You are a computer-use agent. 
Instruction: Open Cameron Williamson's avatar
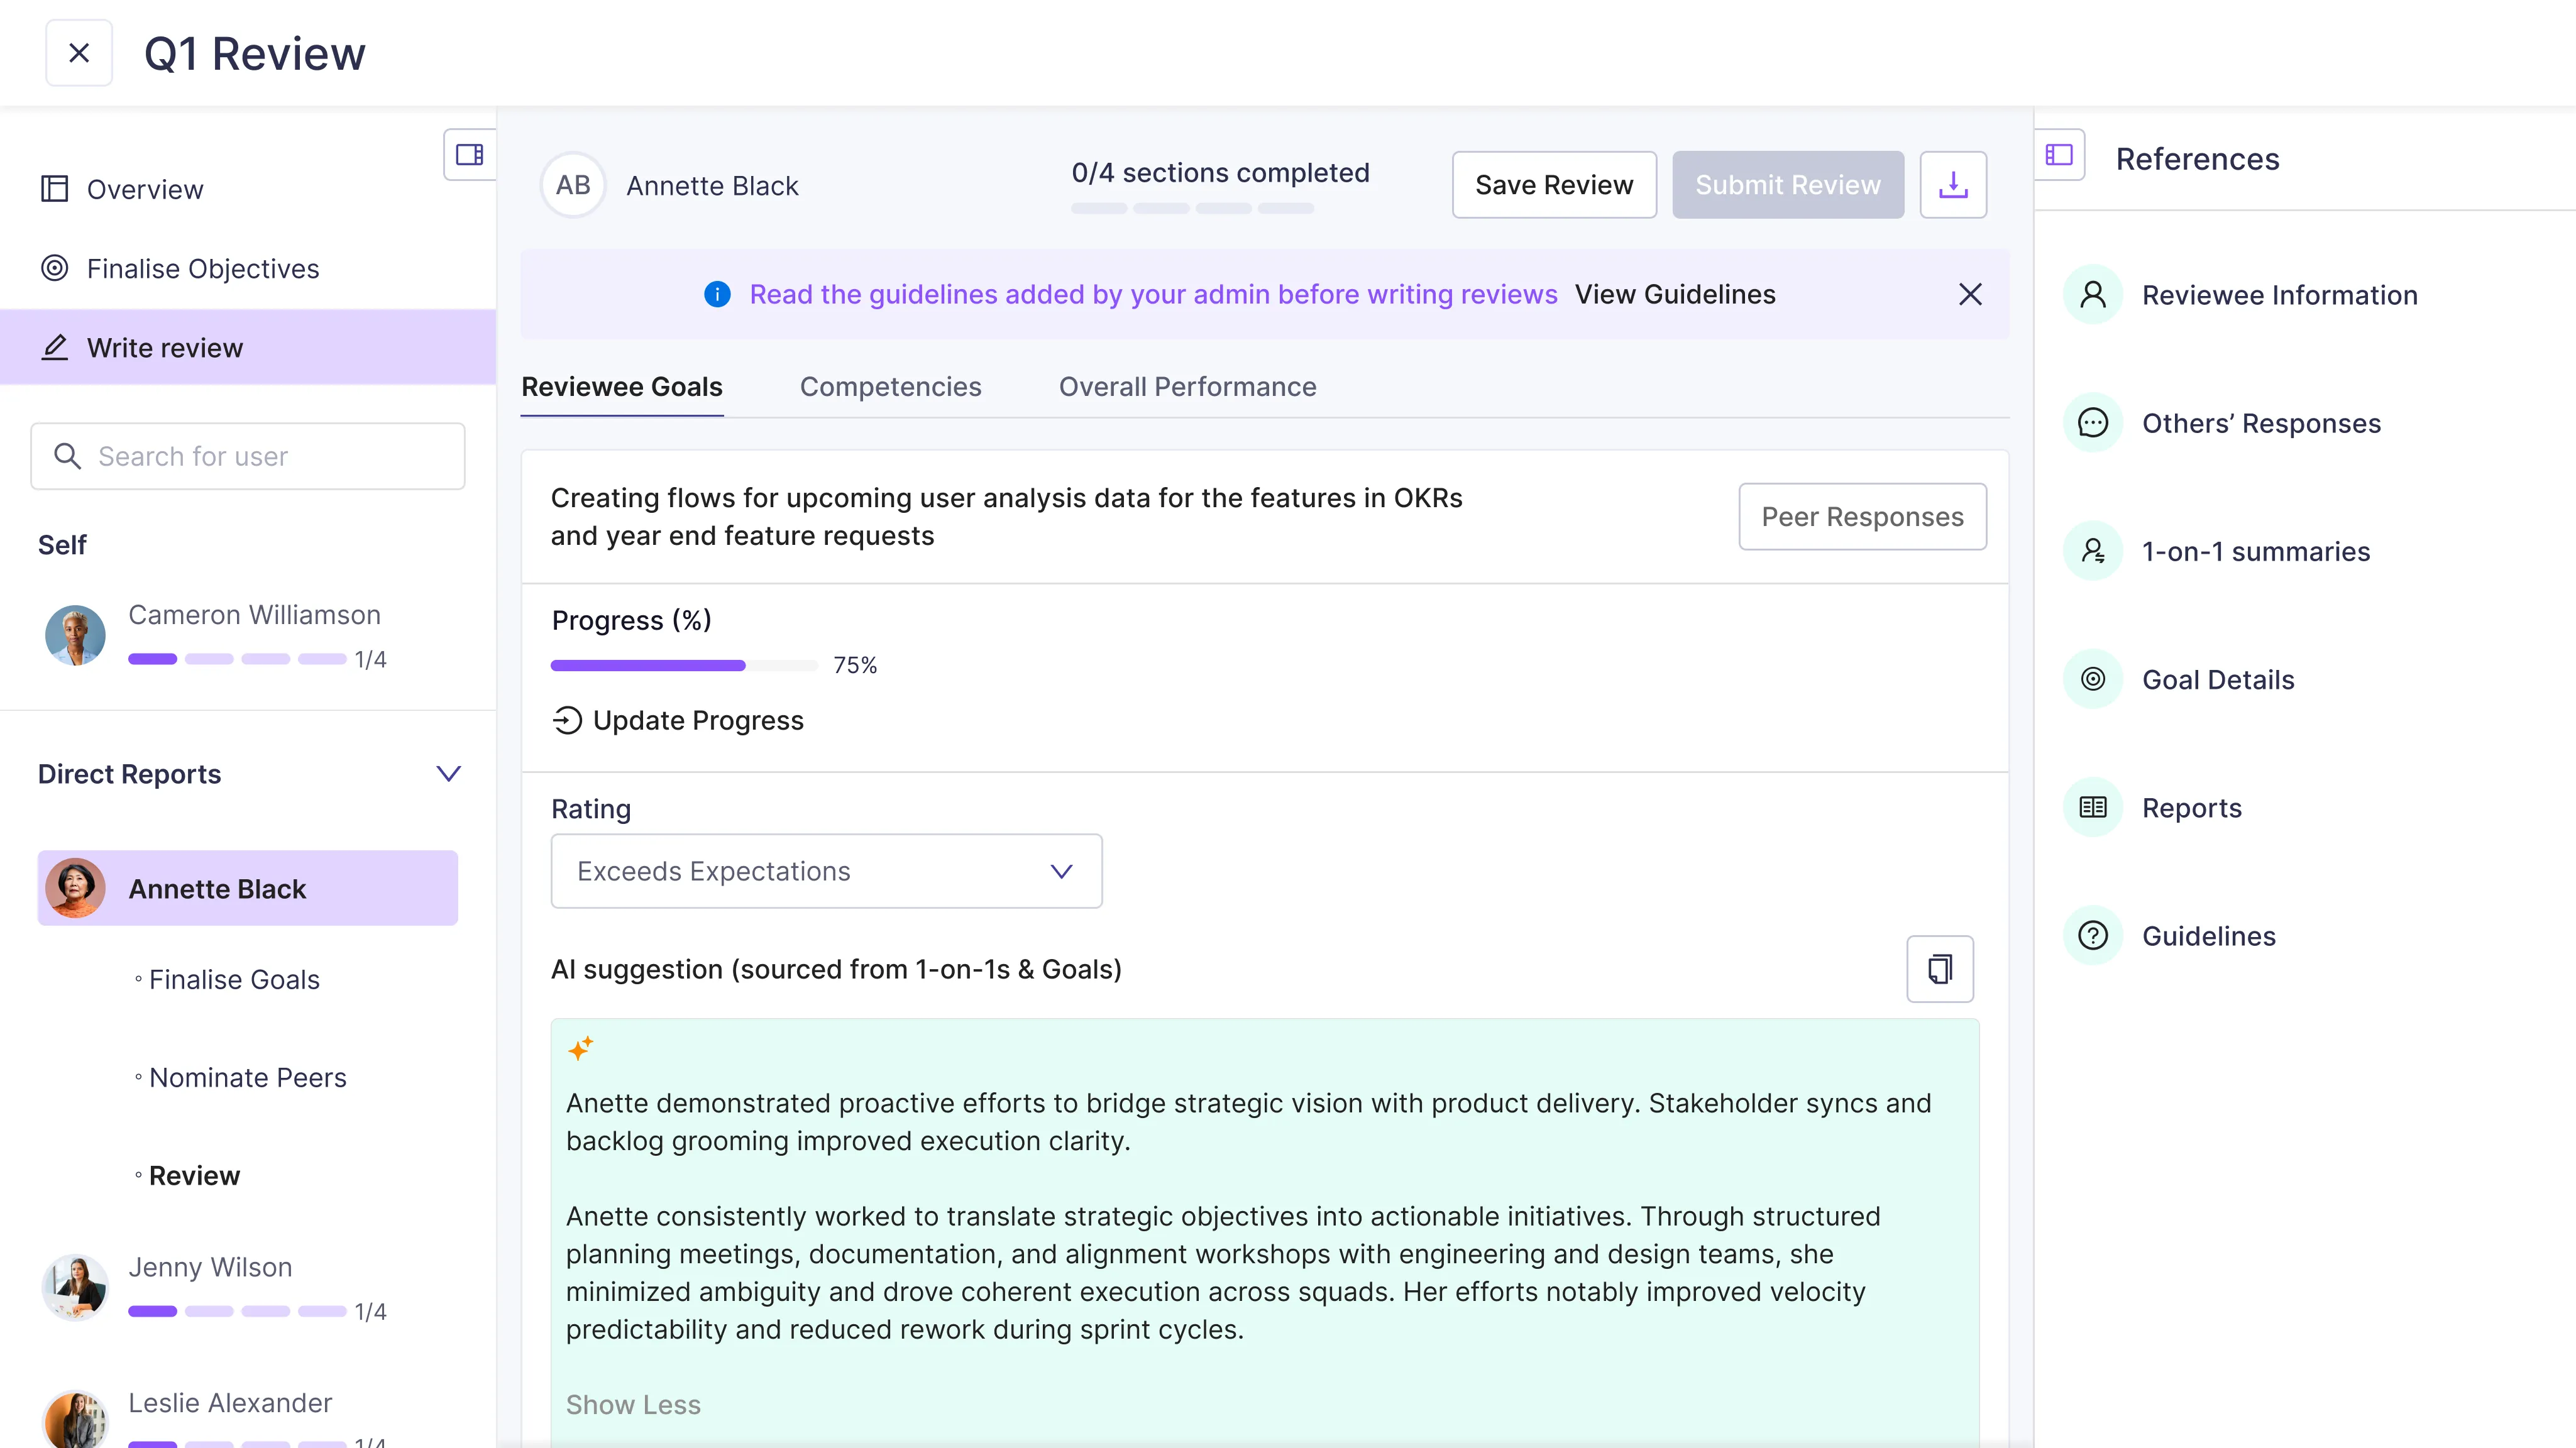(75, 635)
